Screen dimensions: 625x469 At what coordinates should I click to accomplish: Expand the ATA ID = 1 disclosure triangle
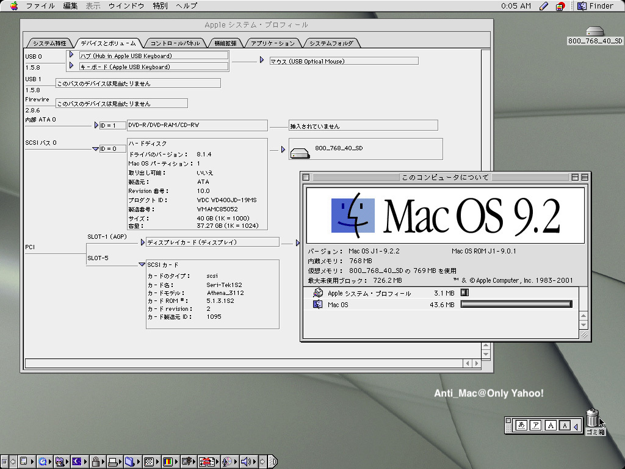(96, 125)
